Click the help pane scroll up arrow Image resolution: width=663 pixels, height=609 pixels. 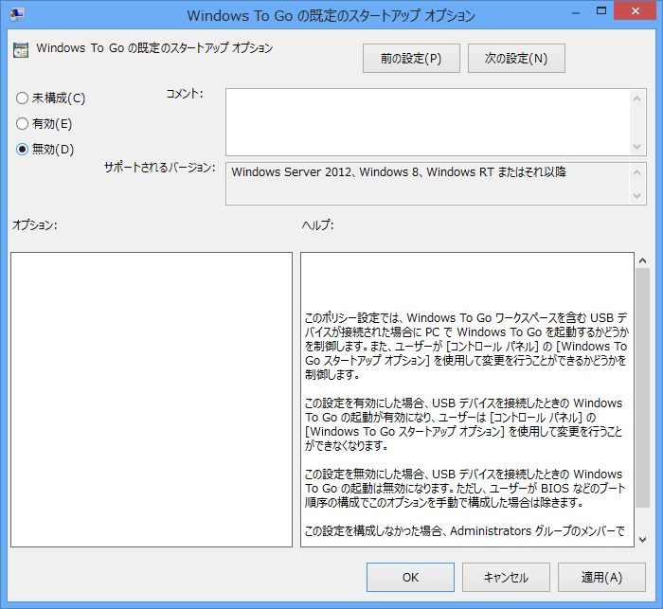[643, 260]
